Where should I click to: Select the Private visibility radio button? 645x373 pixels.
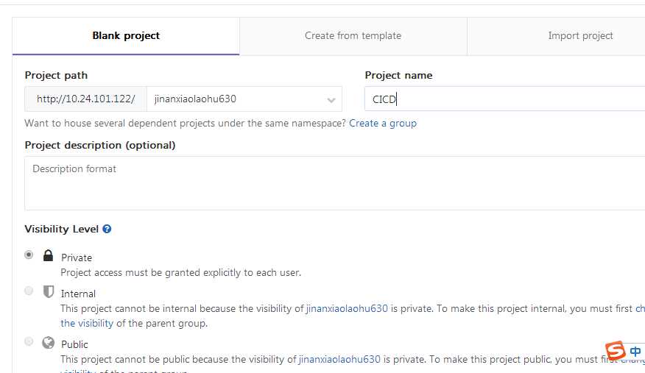pos(29,255)
